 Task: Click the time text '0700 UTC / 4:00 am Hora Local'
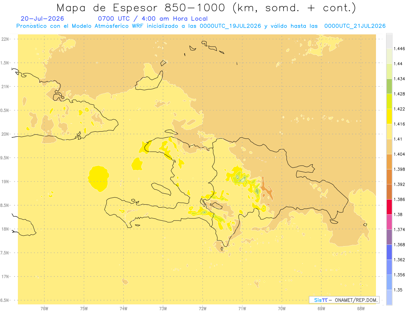click(153, 19)
